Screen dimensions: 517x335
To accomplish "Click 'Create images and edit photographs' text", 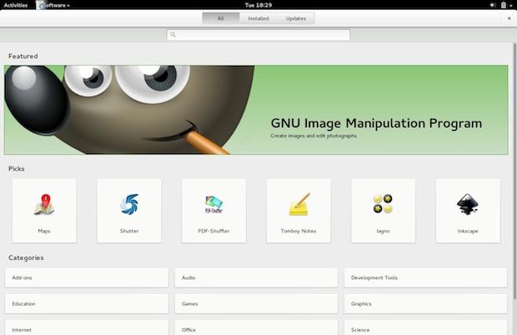I will (314, 136).
